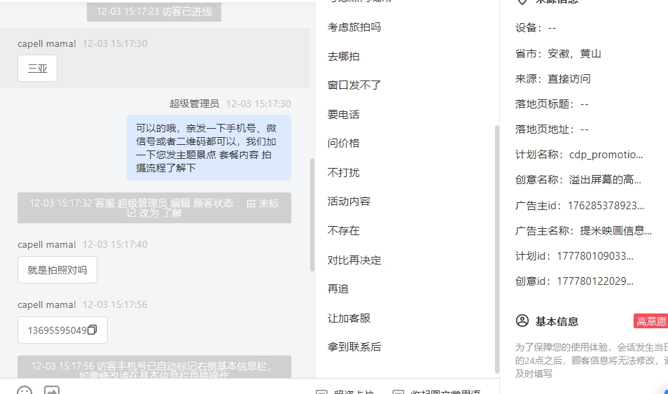
Task: Click the 来源 value 直接访问
Action: click(569, 79)
